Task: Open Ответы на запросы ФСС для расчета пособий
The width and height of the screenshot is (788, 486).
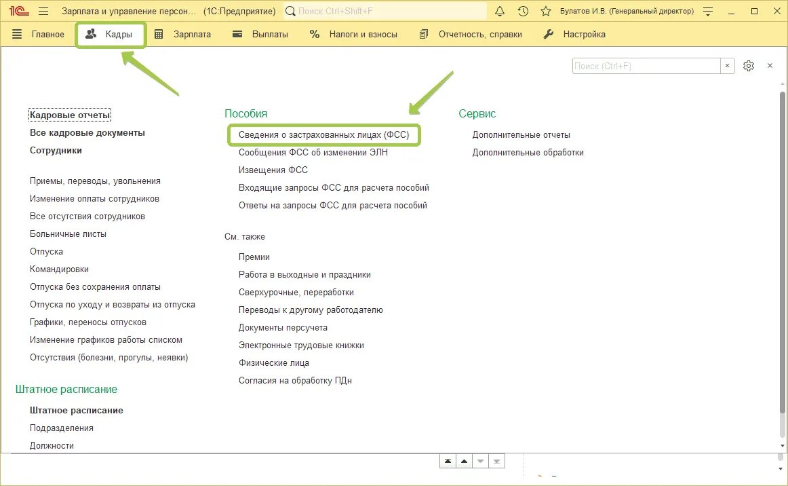Action: coord(333,205)
